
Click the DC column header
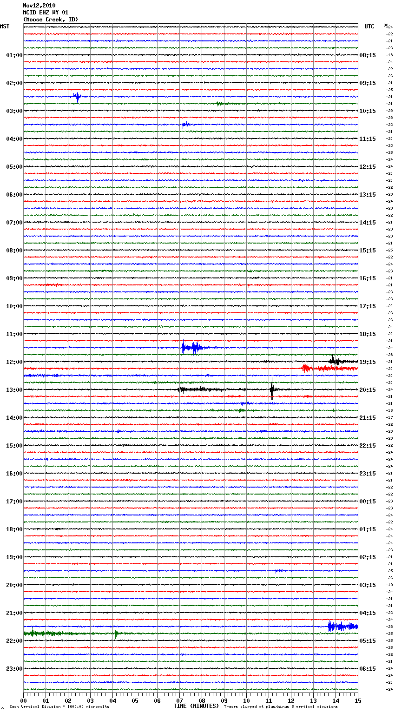coord(386,25)
